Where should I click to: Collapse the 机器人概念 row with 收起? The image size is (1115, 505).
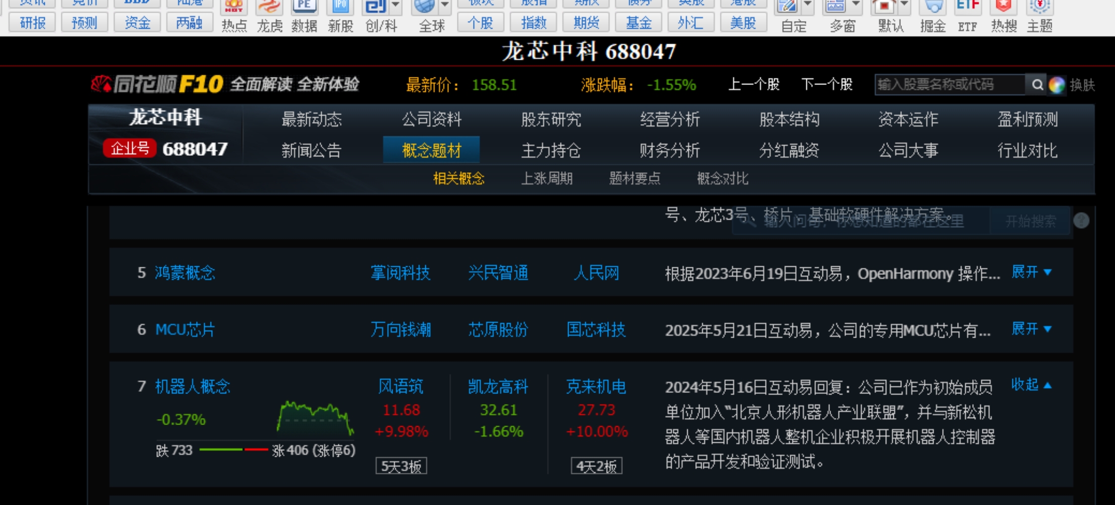1032,385
